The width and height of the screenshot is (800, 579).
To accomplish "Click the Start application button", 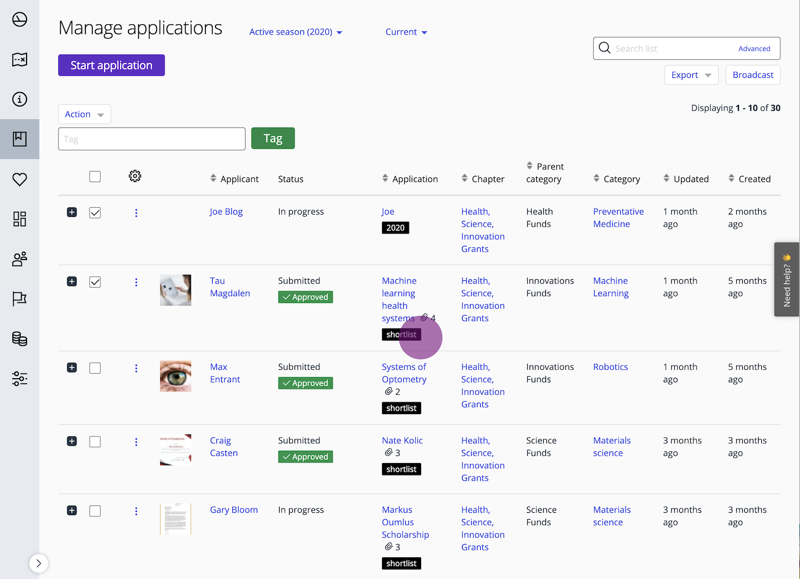I will click(111, 65).
